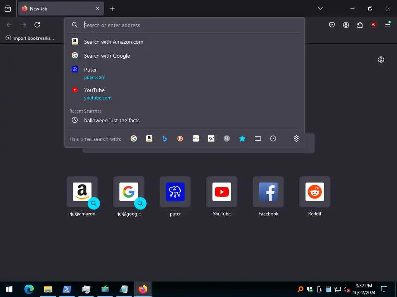Select recent search halloween just the facts

[185, 120]
